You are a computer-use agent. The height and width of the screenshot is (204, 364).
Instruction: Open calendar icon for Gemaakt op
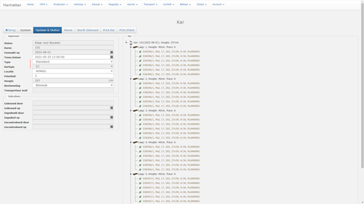pos(111,52)
